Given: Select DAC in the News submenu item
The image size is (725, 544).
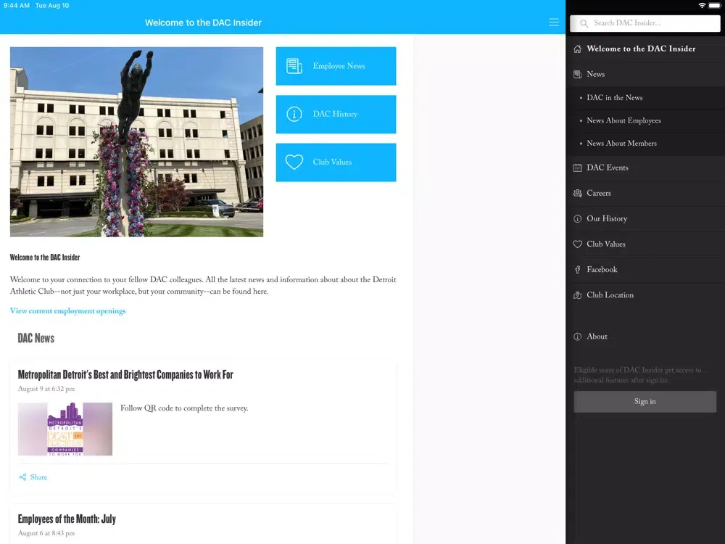Looking at the screenshot, I should coord(645,98).
